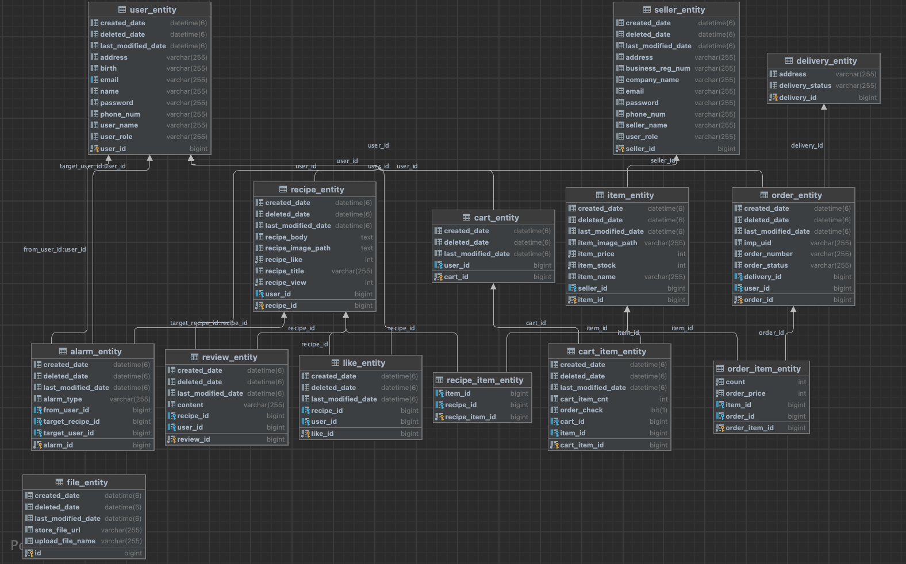
Task: Click the primary key icon beside like_id
Action: pos(306,434)
